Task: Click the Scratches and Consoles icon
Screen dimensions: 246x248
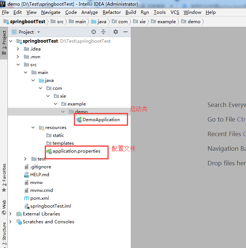Action: tap(19, 222)
